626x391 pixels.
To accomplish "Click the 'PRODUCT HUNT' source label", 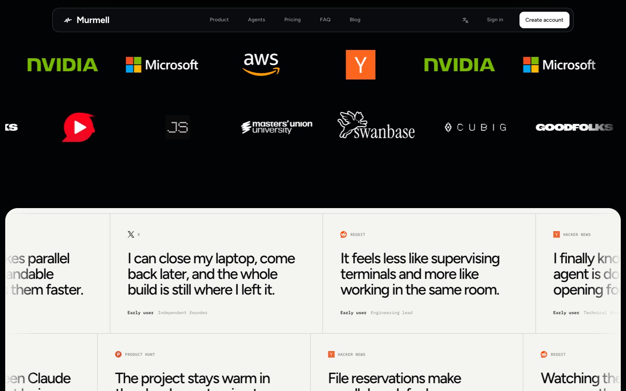I will [x=140, y=355].
